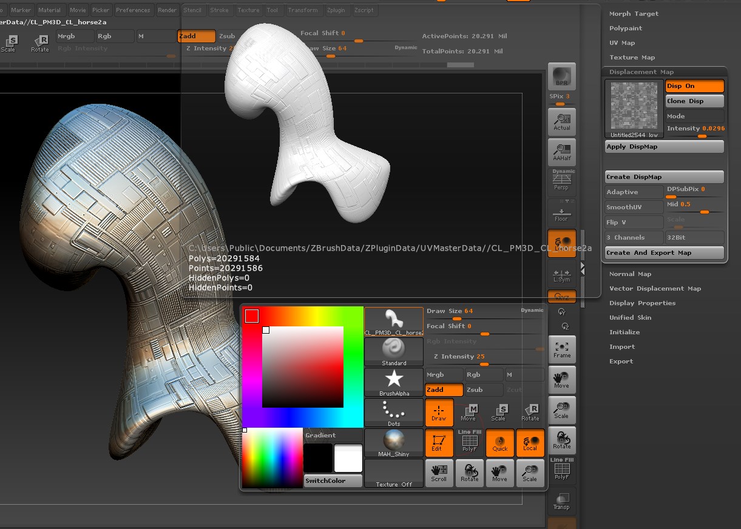Open the Standard brush selector
The width and height of the screenshot is (741, 529).
click(x=394, y=352)
